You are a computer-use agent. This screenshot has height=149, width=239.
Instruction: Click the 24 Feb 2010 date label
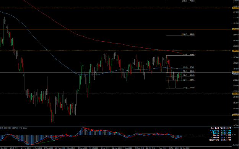(x=26, y=148)
